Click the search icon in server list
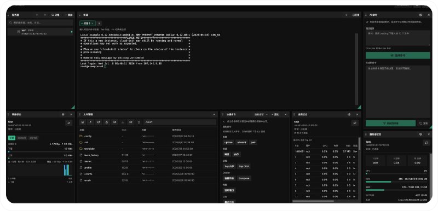 [x=11, y=22]
